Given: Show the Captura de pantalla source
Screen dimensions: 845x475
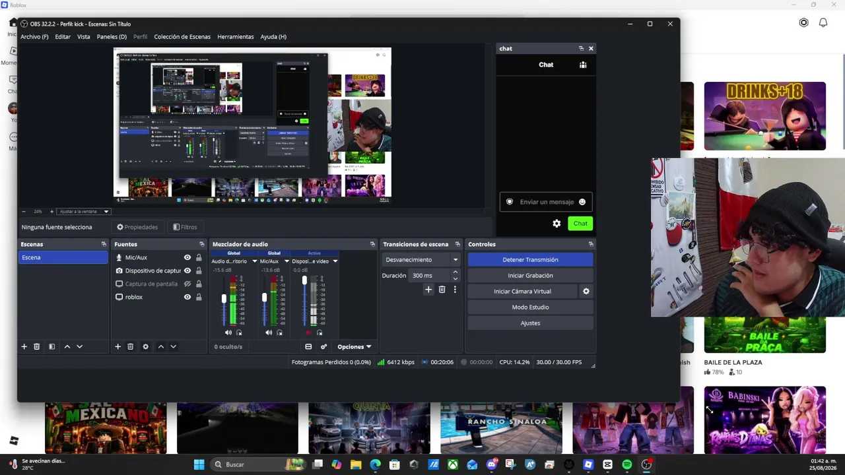Looking at the screenshot, I should 187,284.
